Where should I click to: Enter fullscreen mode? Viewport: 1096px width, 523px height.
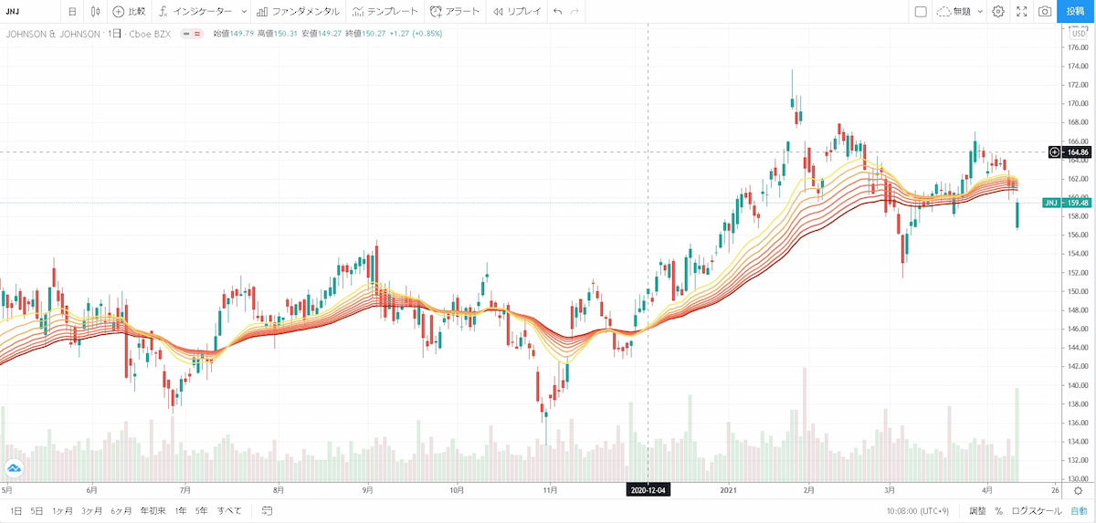click(1021, 12)
